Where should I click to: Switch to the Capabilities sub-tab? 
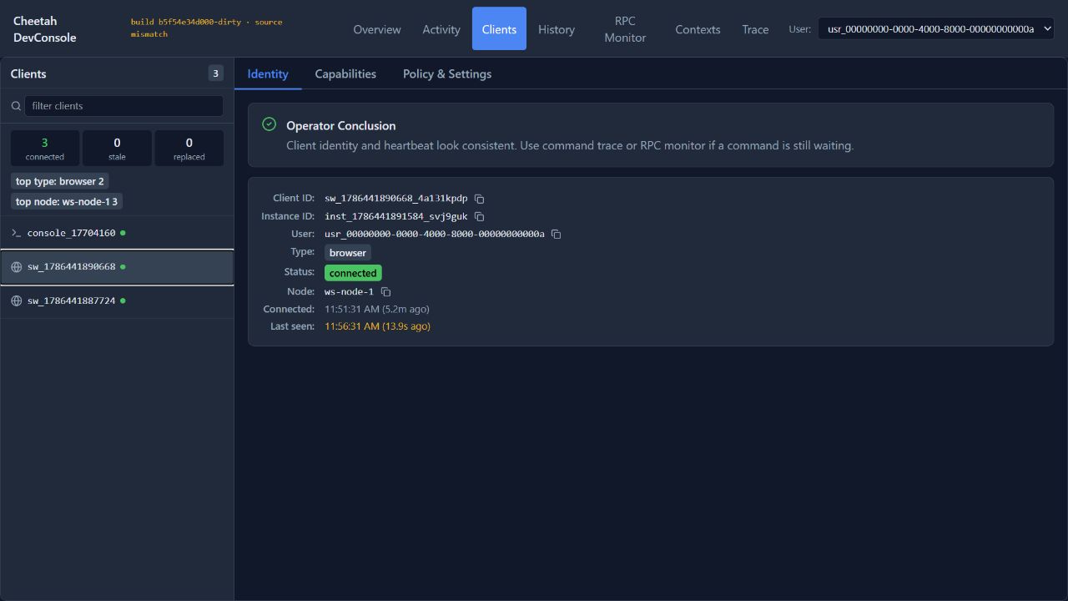point(345,74)
